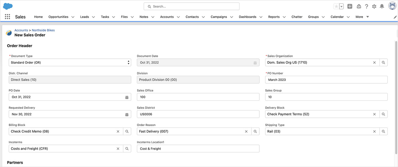Click the PO Number field

point(326,80)
